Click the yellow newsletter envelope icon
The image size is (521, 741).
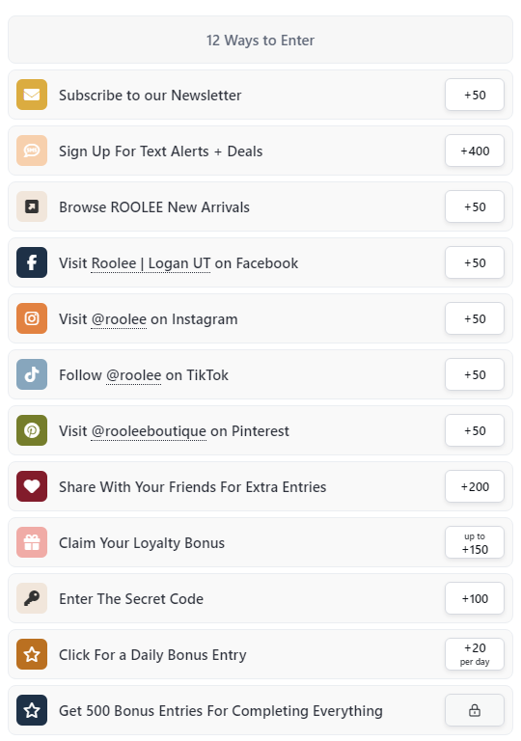(x=32, y=95)
